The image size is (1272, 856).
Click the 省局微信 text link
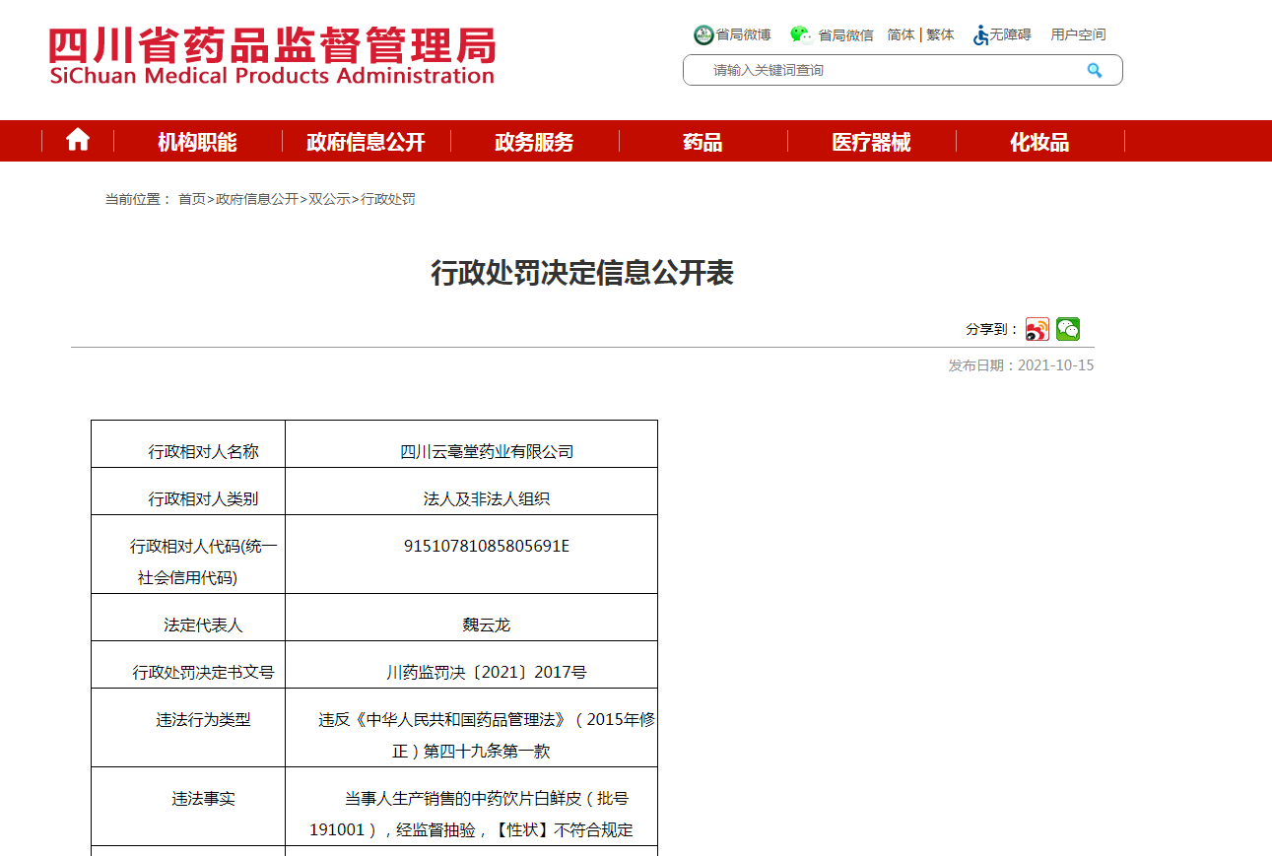pos(845,34)
